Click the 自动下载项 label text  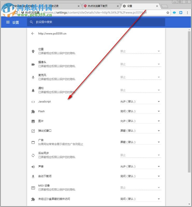[x=45, y=176]
